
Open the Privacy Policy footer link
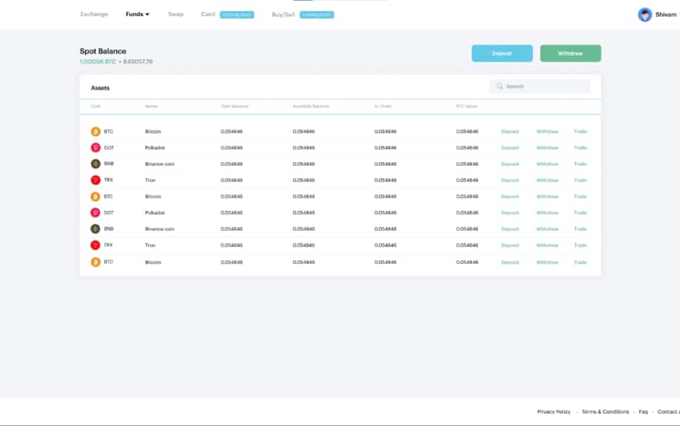click(x=553, y=412)
